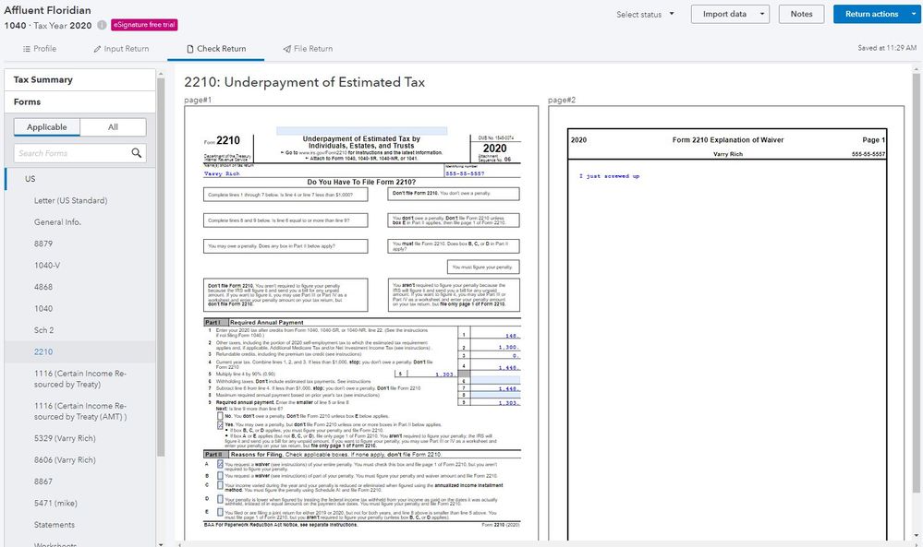Viewport: 923px width, 547px height.
Task: Check box A for full penalty waiver
Action: [x=220, y=464]
